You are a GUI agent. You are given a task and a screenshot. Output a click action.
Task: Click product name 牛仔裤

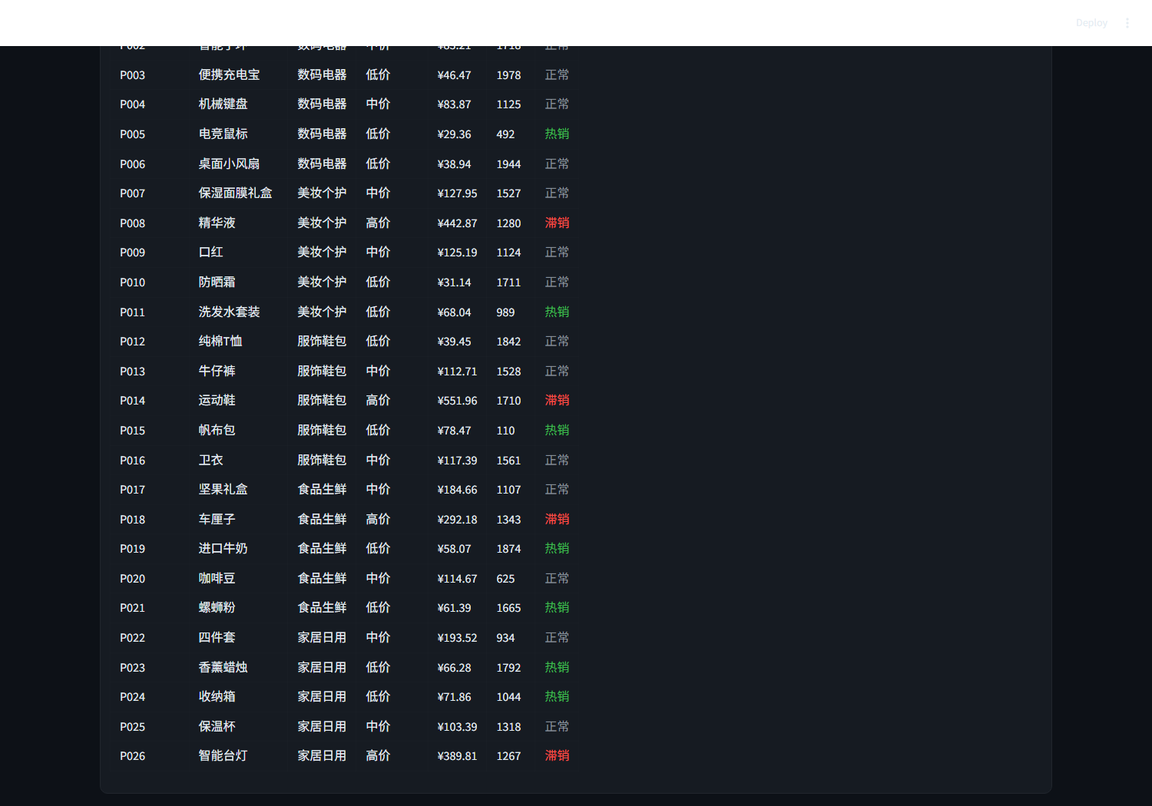217,372
